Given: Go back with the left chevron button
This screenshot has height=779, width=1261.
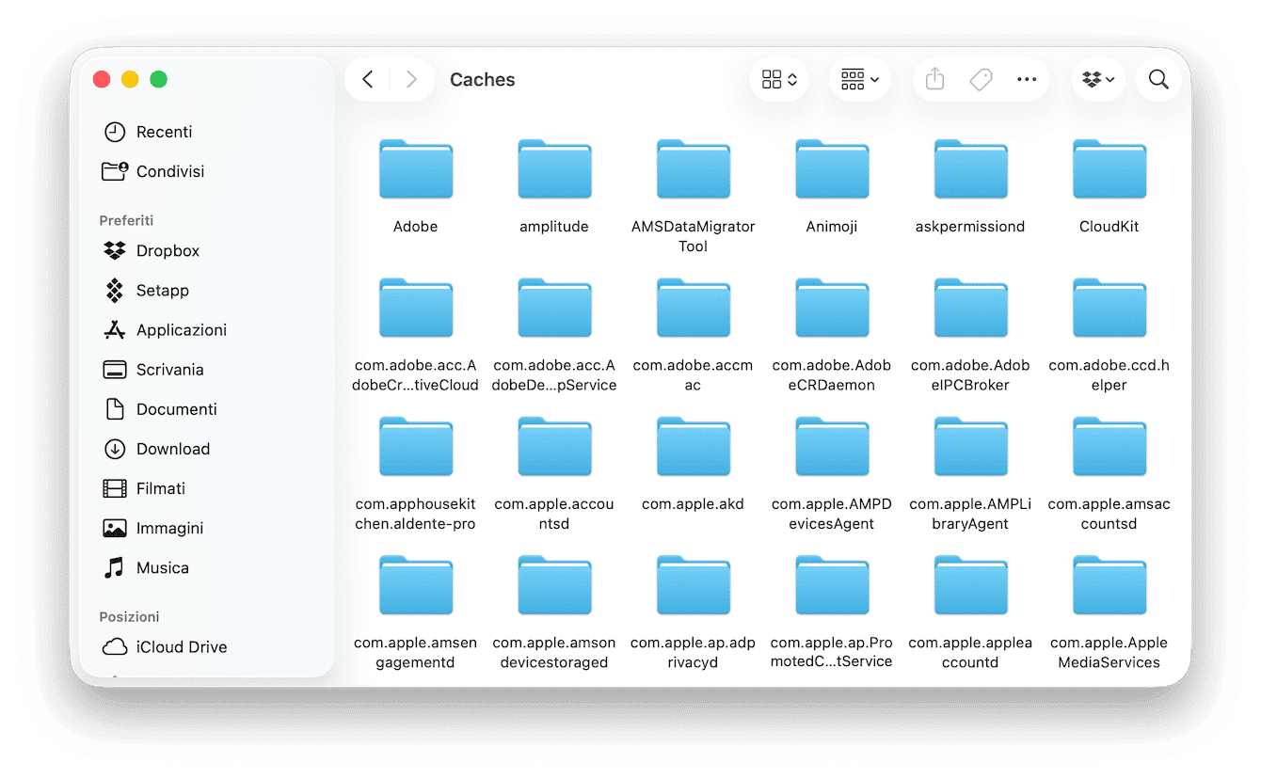Looking at the screenshot, I should click(368, 80).
